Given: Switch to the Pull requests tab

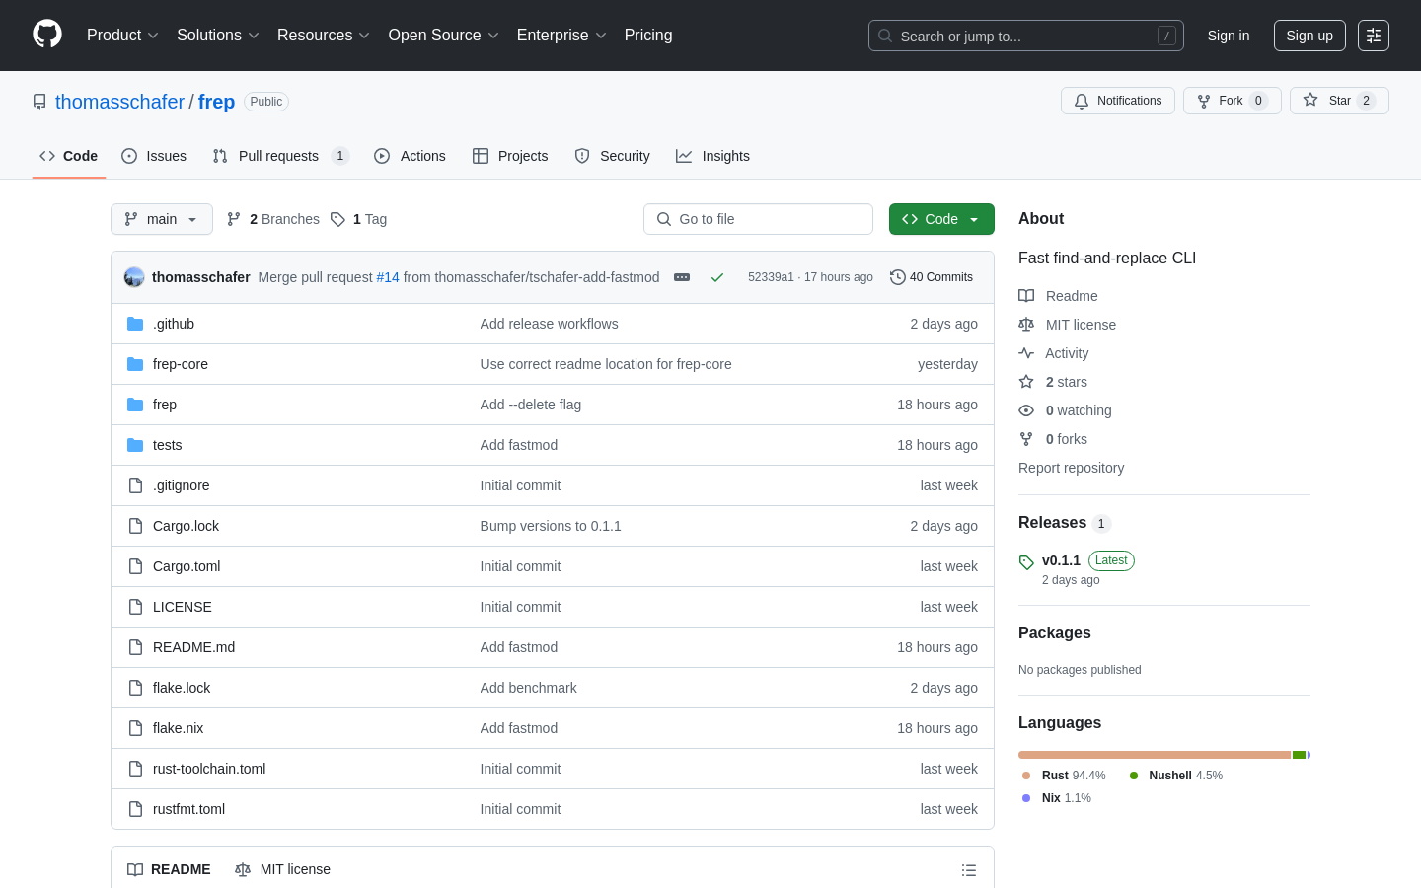Looking at the screenshot, I should pyautogui.click(x=281, y=156).
